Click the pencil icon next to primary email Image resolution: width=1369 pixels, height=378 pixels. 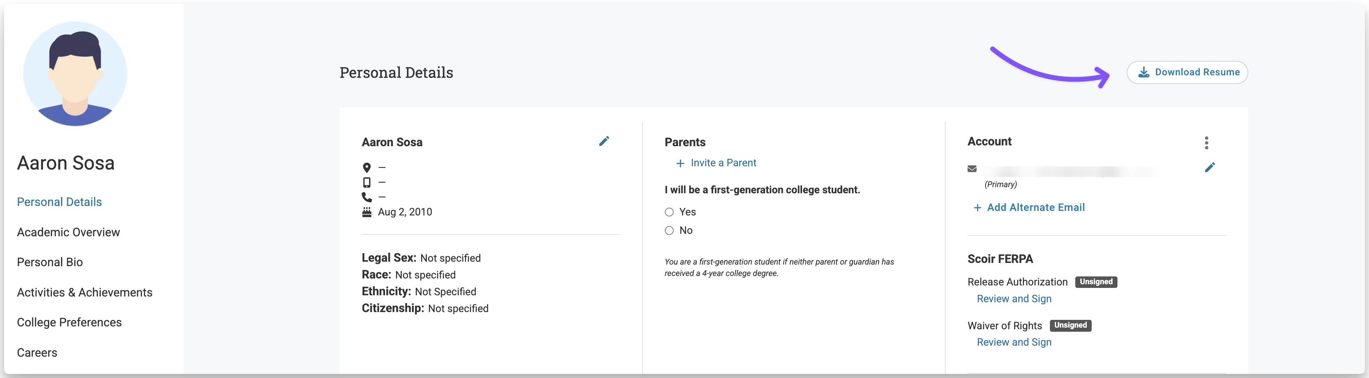point(1210,167)
